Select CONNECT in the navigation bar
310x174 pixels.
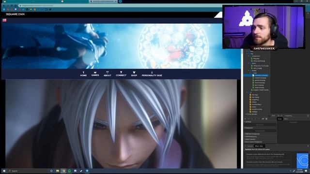121,74
